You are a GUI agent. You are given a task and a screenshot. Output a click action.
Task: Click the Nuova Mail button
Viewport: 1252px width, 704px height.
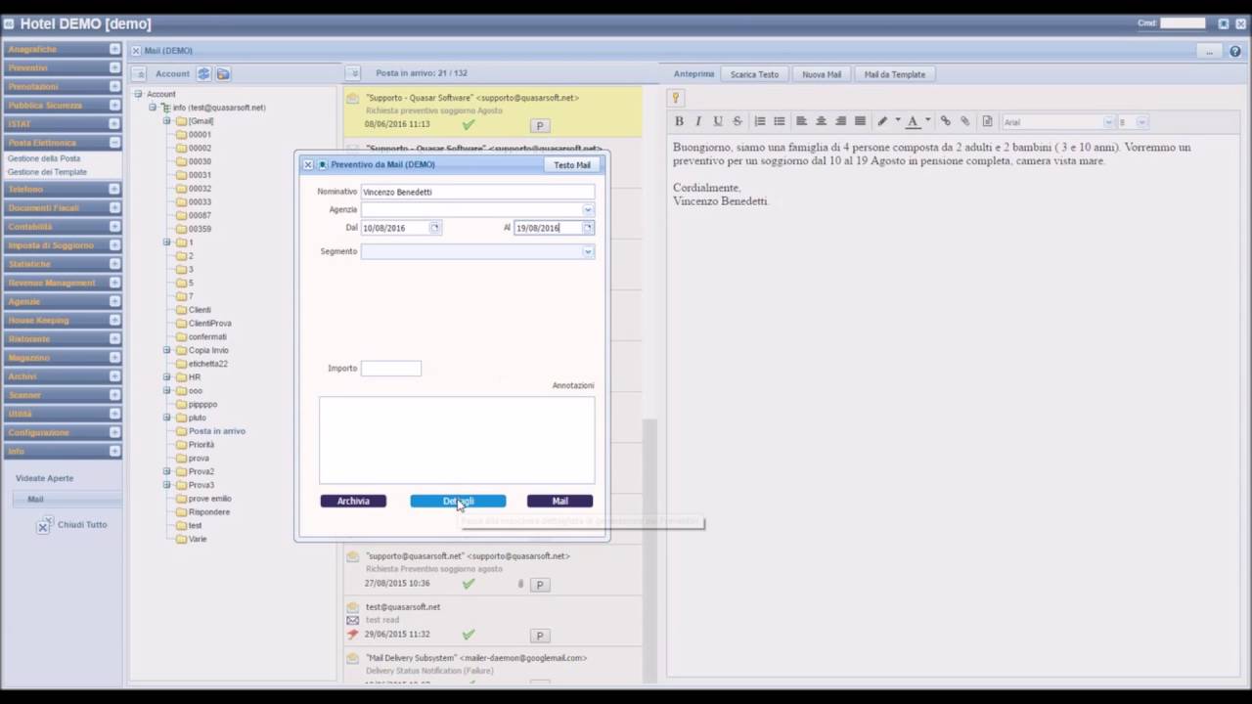point(822,74)
